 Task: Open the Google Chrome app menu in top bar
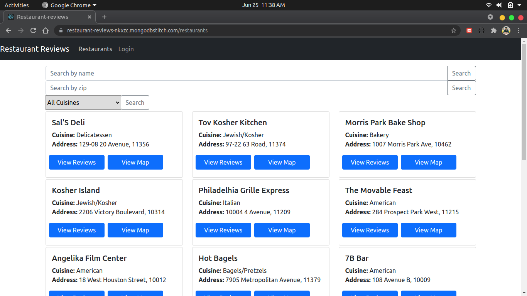coord(69,5)
